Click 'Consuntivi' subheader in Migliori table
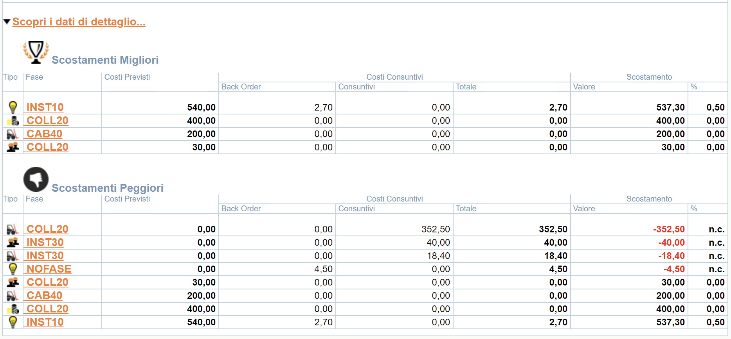 pos(356,87)
